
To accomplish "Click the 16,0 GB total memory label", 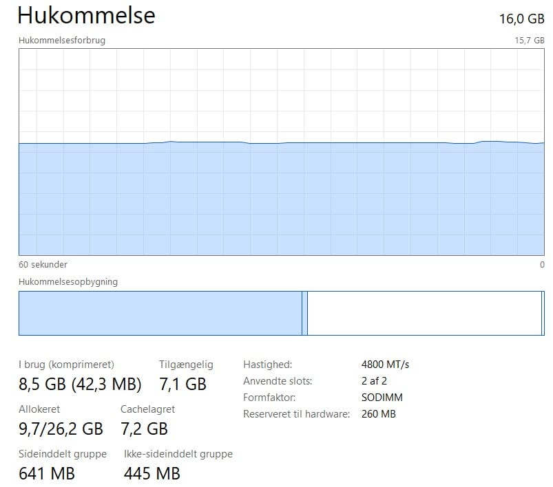I will tap(521, 18).
